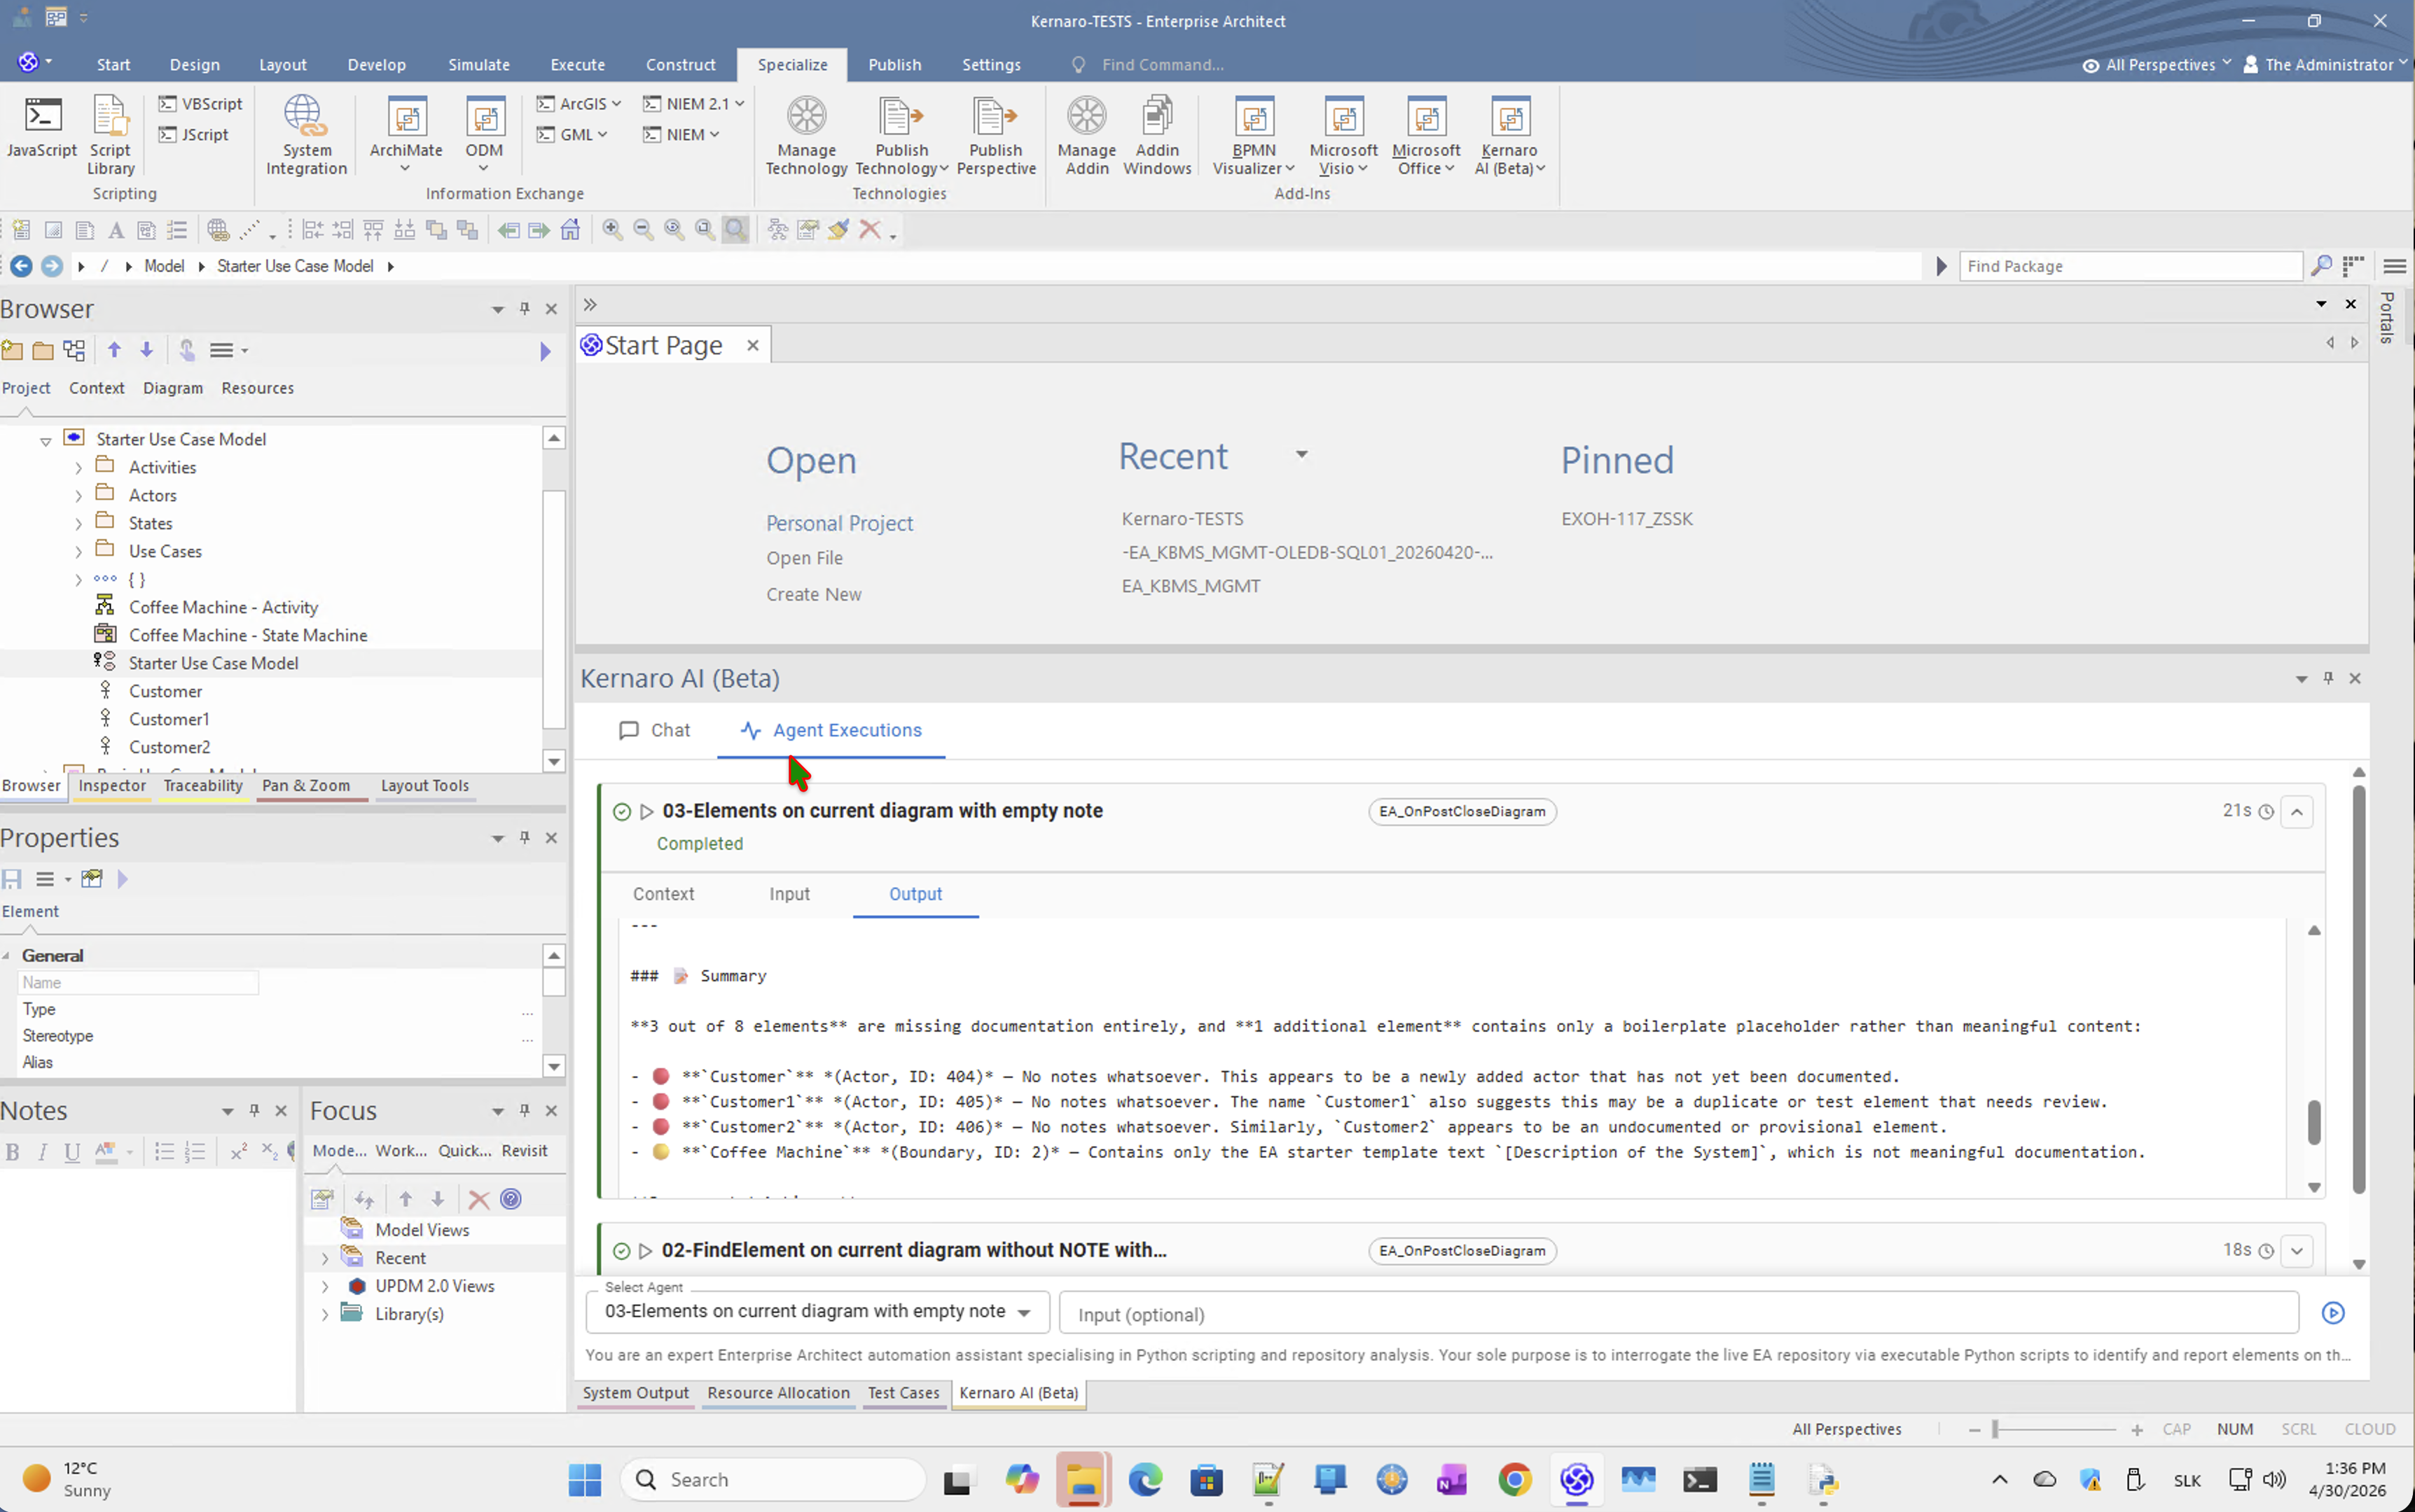Toggle bullet list in Notes toolbar
The height and width of the screenshot is (1512, 2415).
164,1152
